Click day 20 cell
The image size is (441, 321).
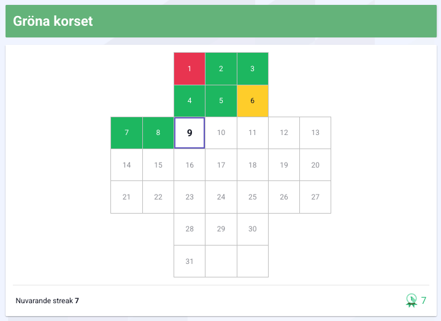point(315,164)
